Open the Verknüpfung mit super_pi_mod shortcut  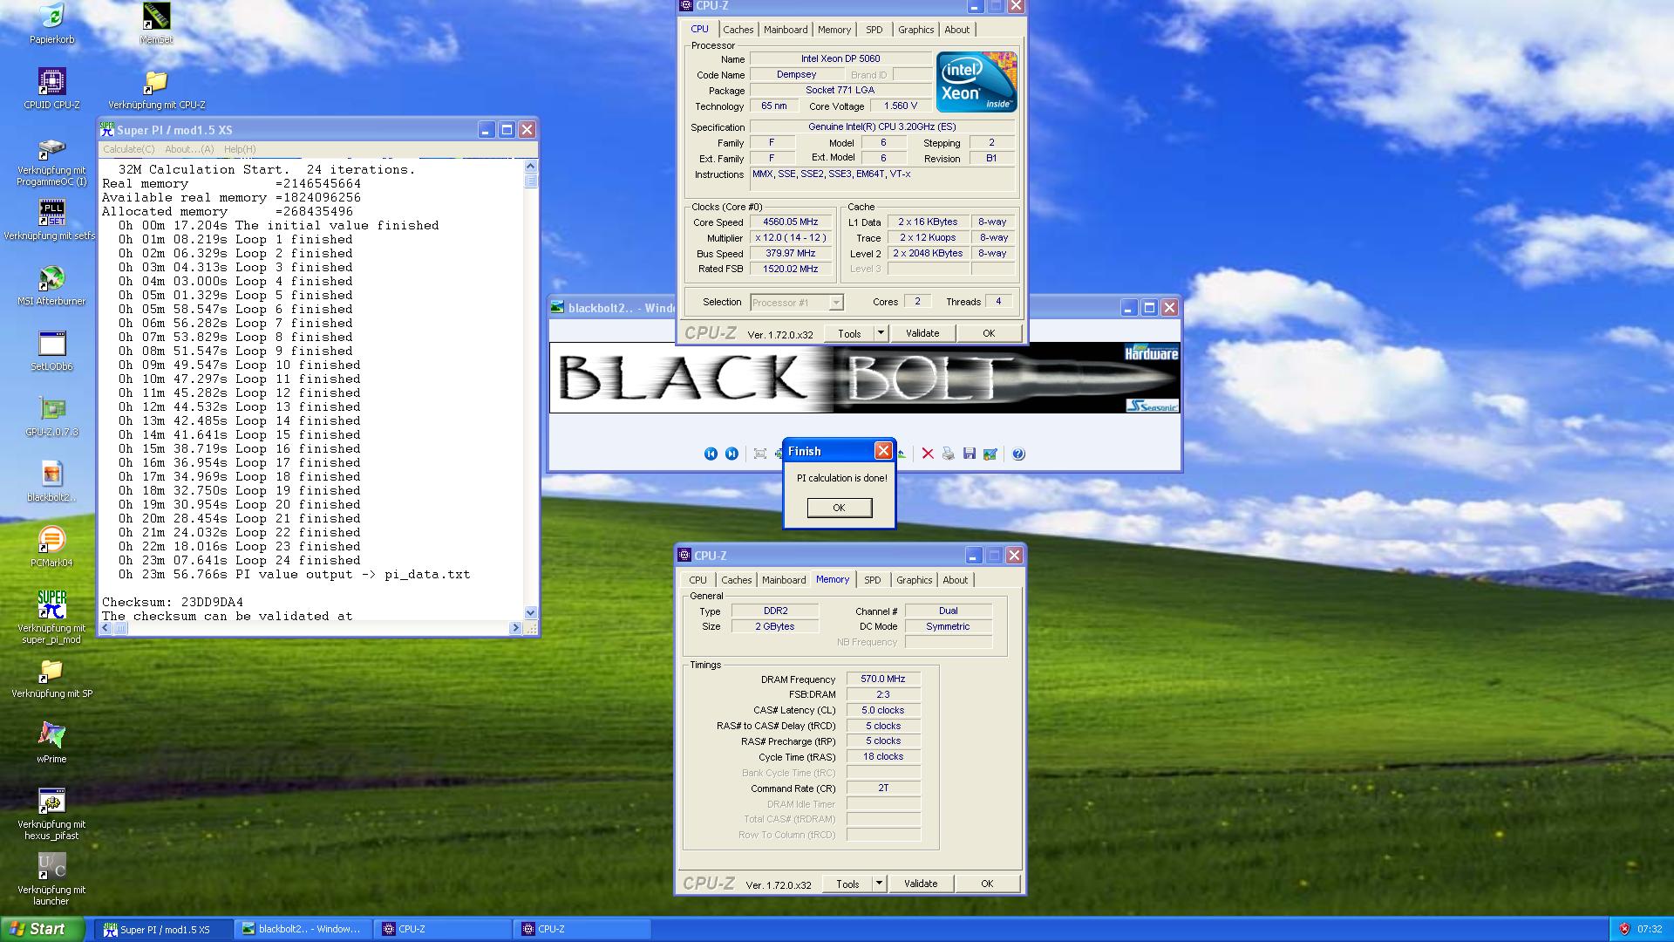(51, 617)
